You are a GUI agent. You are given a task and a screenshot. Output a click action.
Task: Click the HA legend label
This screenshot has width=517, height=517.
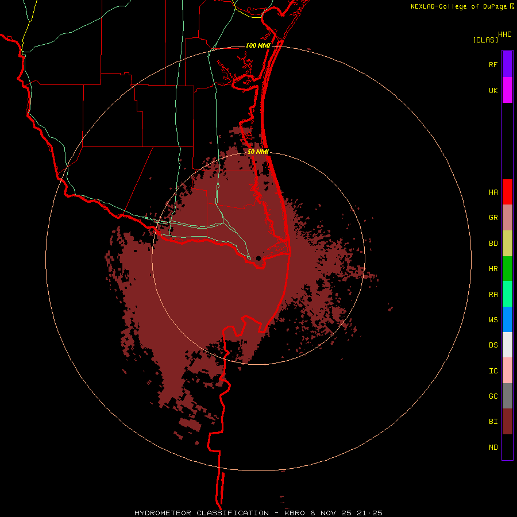coord(493,192)
